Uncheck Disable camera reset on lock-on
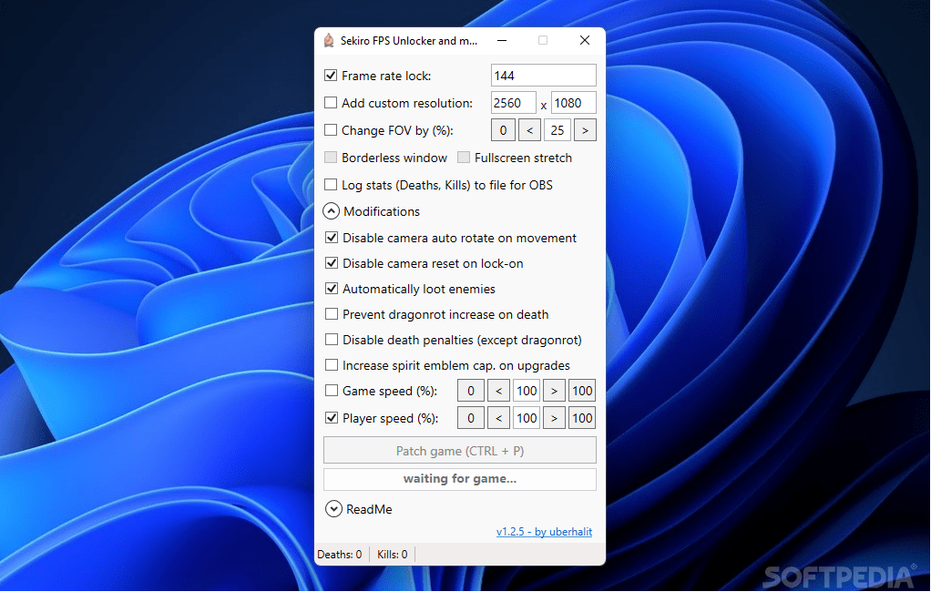This screenshot has height=602, width=931. [332, 263]
